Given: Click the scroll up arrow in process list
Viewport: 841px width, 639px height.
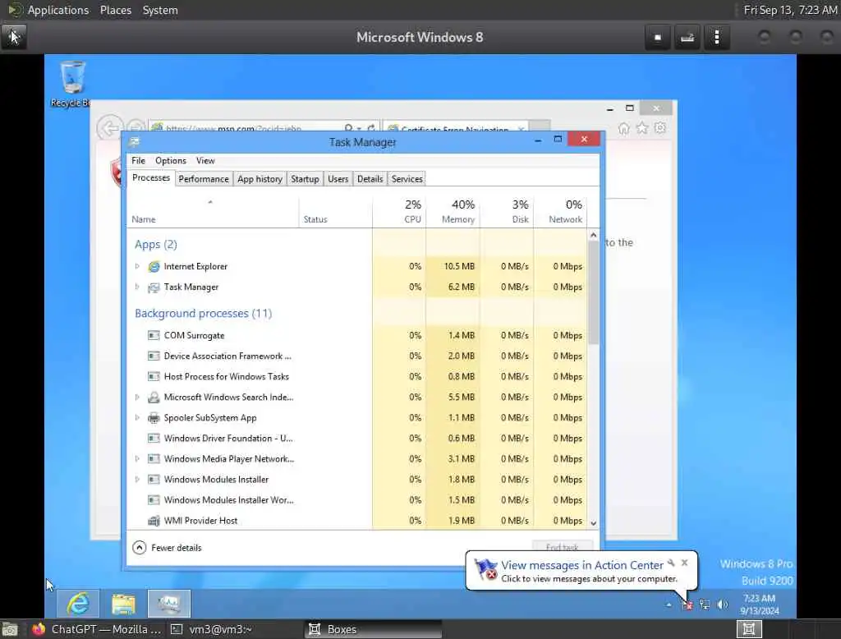Looking at the screenshot, I should click(x=593, y=235).
